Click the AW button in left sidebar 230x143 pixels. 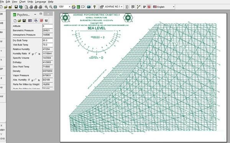2,96
